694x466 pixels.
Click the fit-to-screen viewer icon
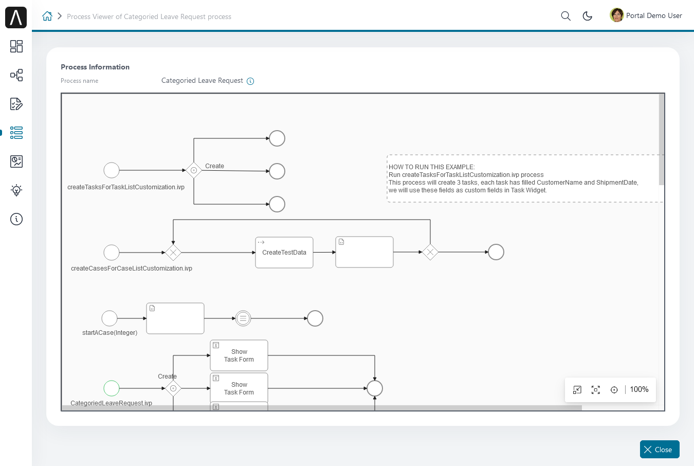click(x=596, y=390)
